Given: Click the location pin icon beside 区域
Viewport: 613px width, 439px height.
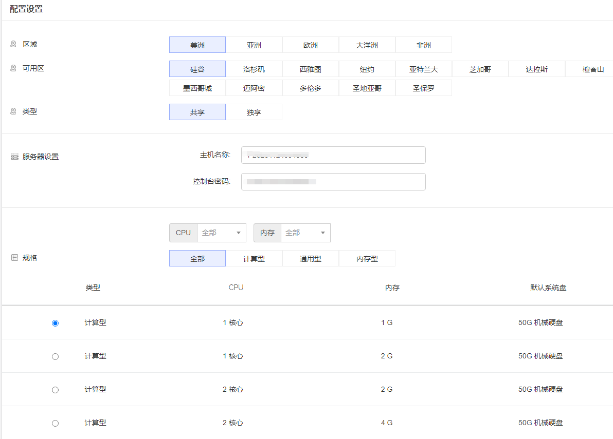Looking at the screenshot, I should 13,44.
